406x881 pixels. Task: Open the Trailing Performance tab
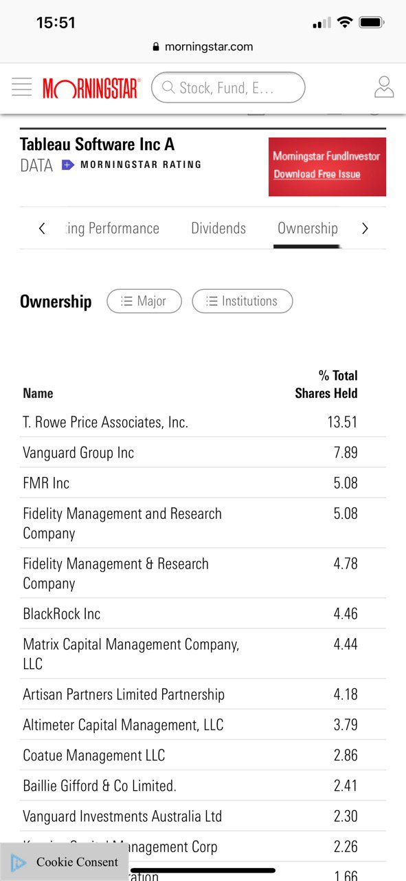[x=112, y=229]
